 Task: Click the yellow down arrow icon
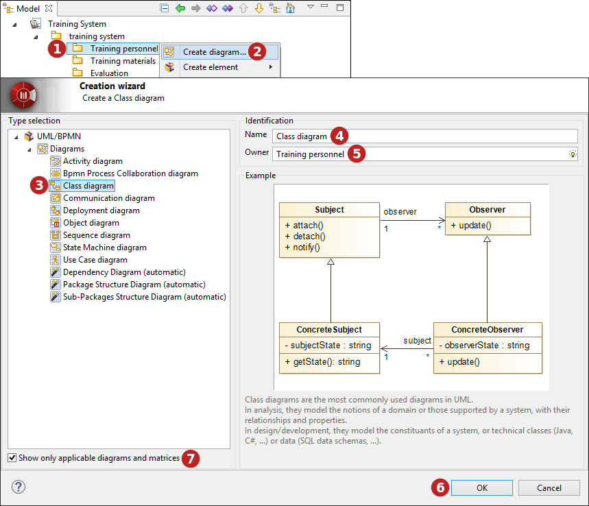pos(259,8)
